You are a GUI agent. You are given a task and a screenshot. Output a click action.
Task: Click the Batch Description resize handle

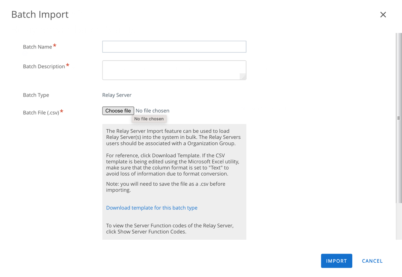click(243, 77)
